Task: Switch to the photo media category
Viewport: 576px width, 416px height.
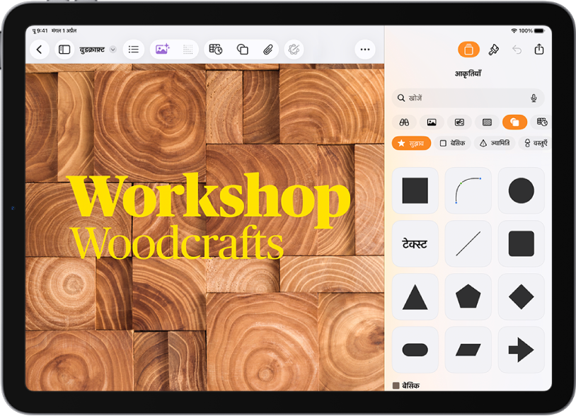Action: (x=431, y=122)
